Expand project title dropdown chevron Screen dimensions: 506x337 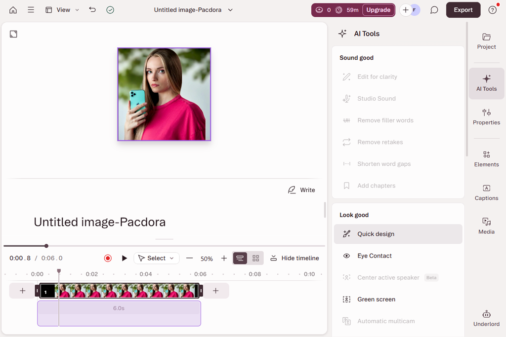(230, 10)
